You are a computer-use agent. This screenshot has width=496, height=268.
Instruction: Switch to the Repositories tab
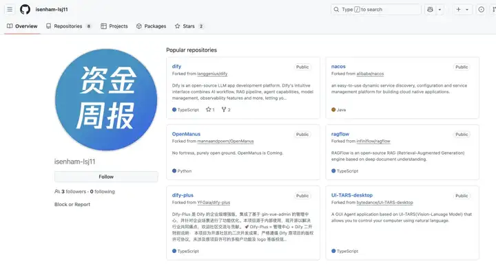pyautogui.click(x=68, y=26)
